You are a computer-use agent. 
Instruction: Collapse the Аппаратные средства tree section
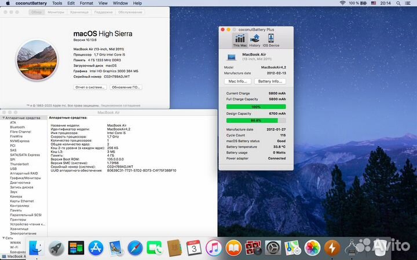tap(3, 118)
